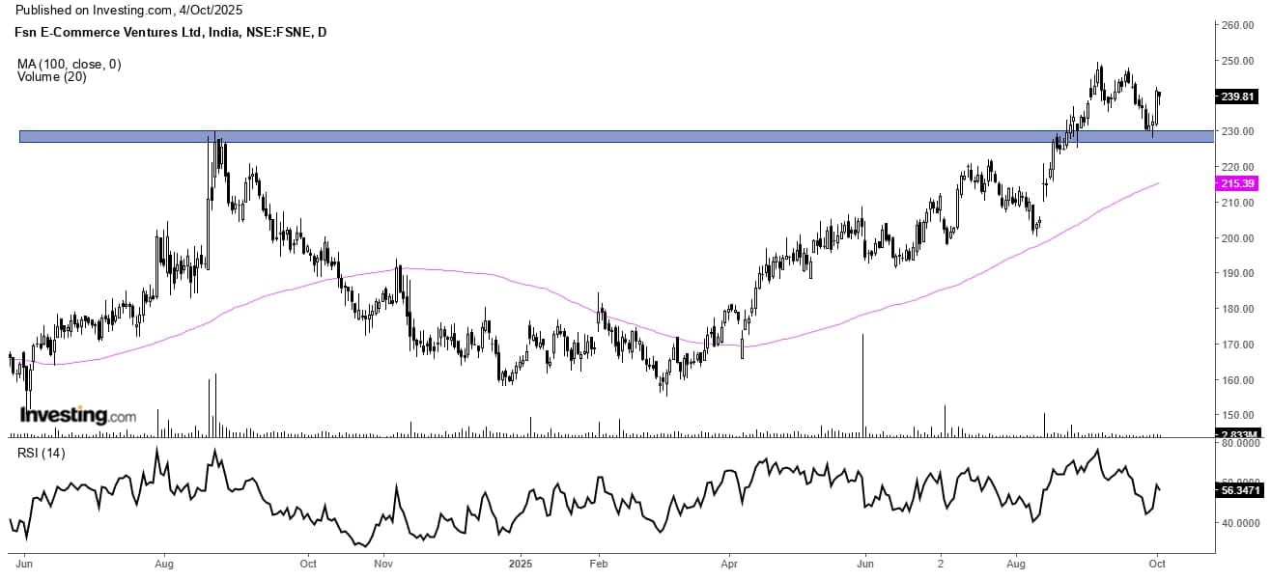Select the blue horizontal resistance zone

click(579, 137)
